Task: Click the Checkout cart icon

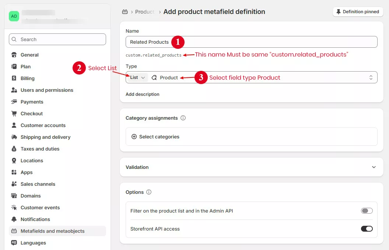Action: coord(14,113)
